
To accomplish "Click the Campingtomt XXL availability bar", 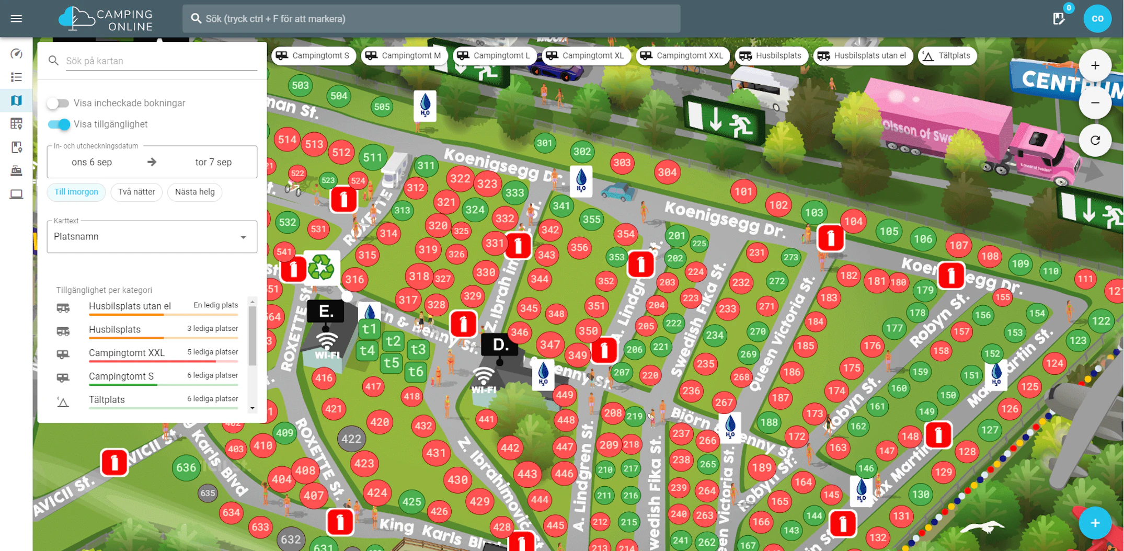I will [x=164, y=361].
